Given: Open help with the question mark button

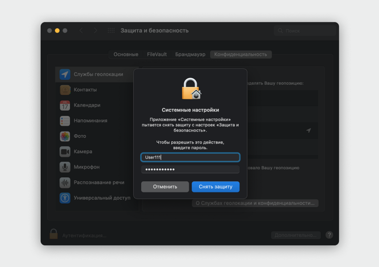Looking at the screenshot, I should [329, 235].
